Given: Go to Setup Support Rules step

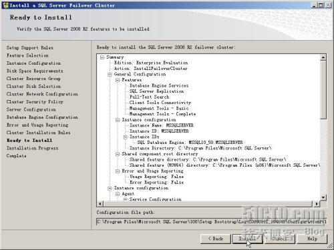Looking at the screenshot, I should [x=30, y=48].
